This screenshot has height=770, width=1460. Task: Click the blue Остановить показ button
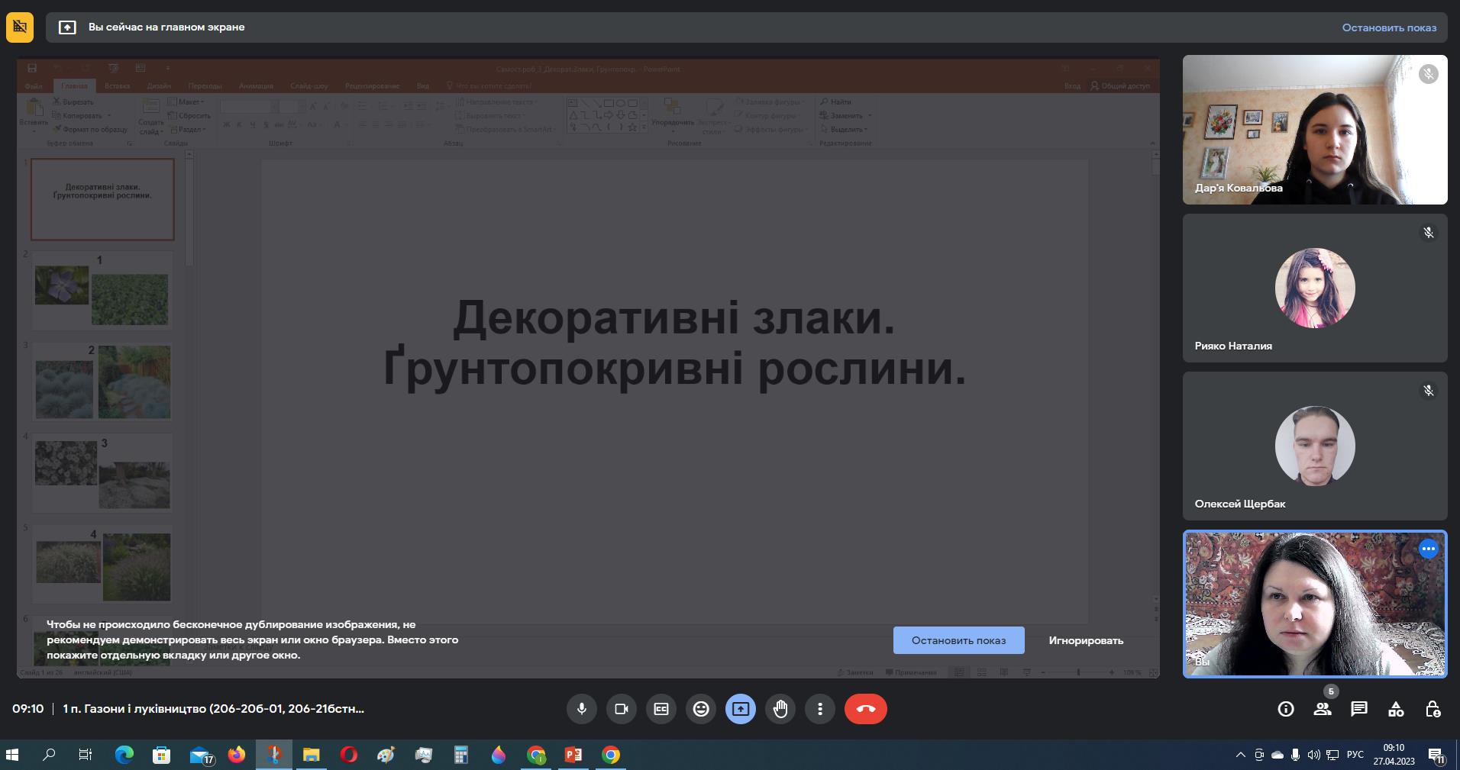coord(958,640)
